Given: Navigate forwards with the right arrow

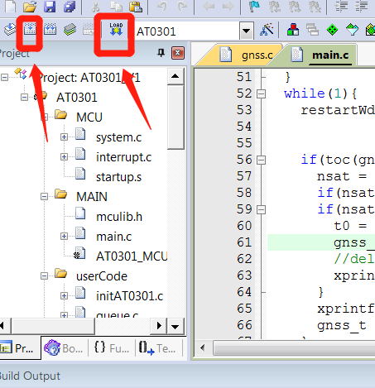Looking at the screenshot, I should (228, 7).
